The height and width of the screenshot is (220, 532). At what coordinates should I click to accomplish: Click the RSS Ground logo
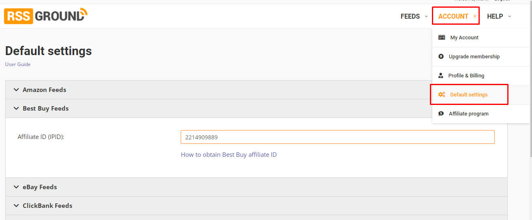[x=46, y=16]
